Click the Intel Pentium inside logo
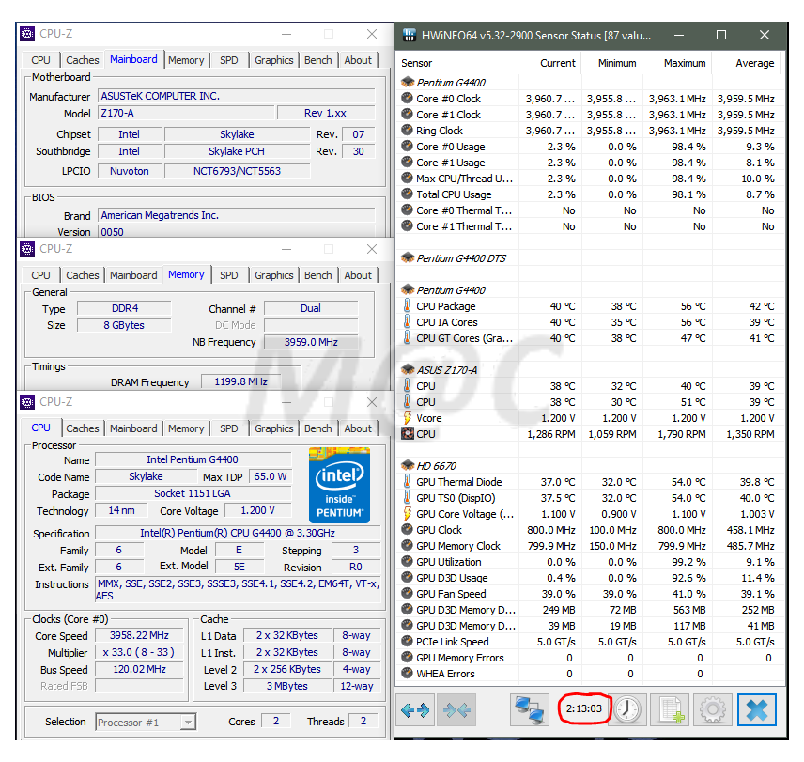This screenshot has height=762, width=804. [x=339, y=485]
